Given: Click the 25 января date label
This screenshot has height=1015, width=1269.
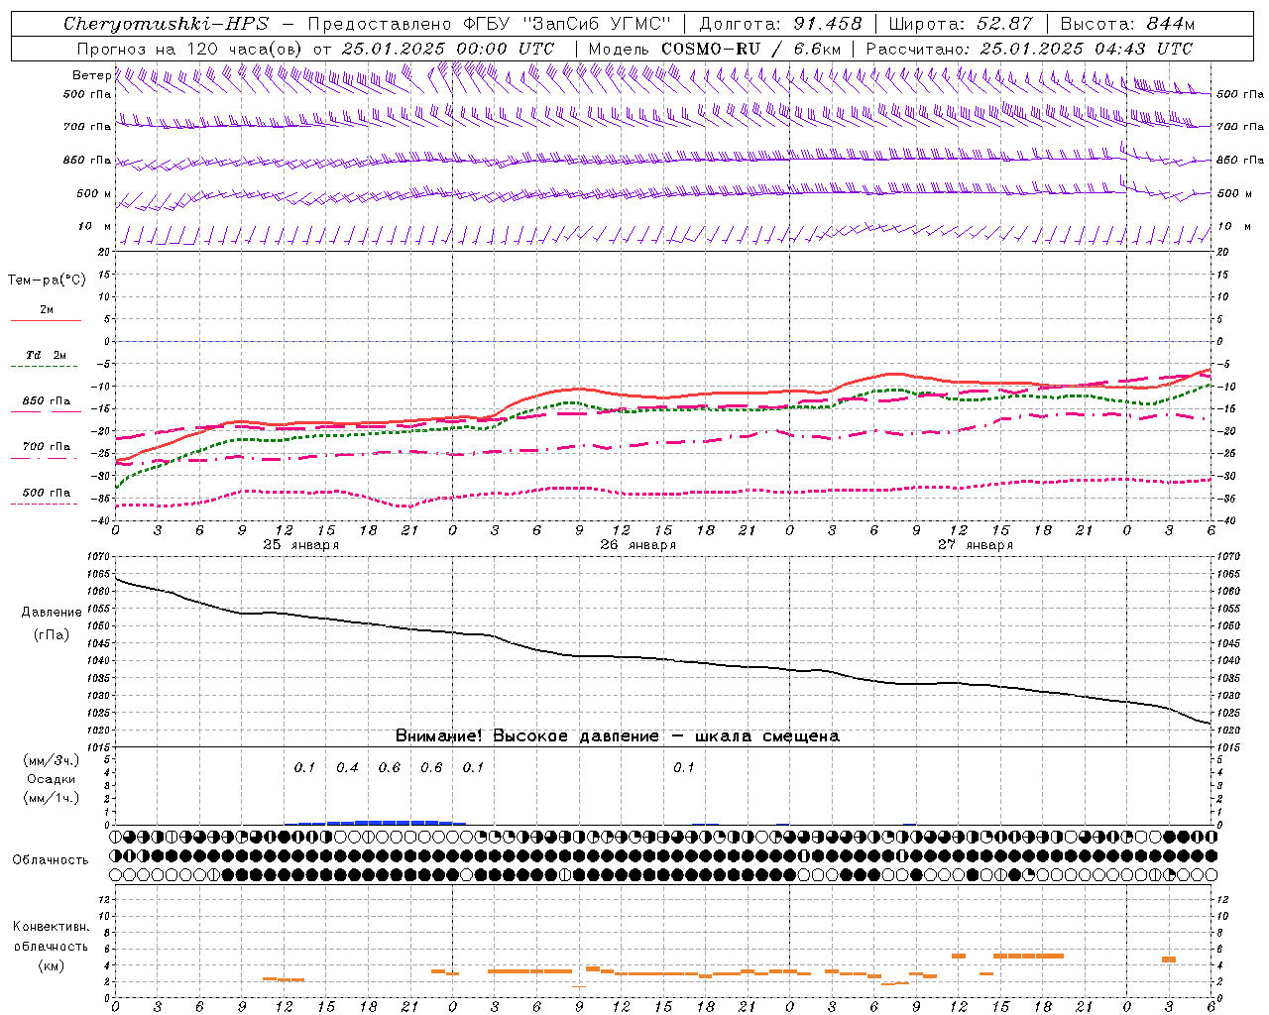Looking at the screenshot, I should pyautogui.click(x=301, y=545).
